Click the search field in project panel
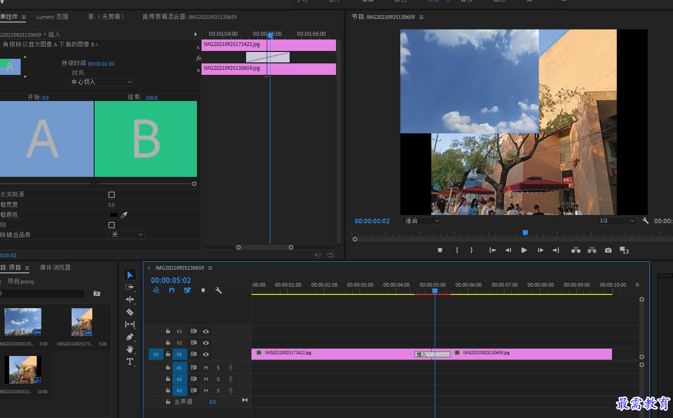Screen dimensions: 673x418 coord(43,293)
